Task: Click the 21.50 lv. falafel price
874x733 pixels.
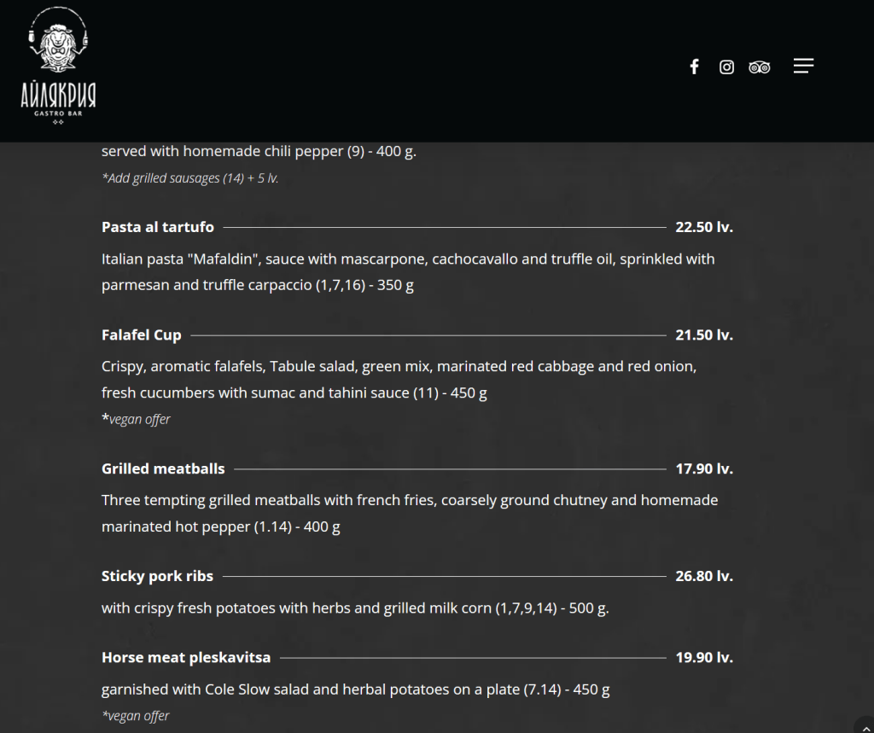Action: [x=704, y=335]
